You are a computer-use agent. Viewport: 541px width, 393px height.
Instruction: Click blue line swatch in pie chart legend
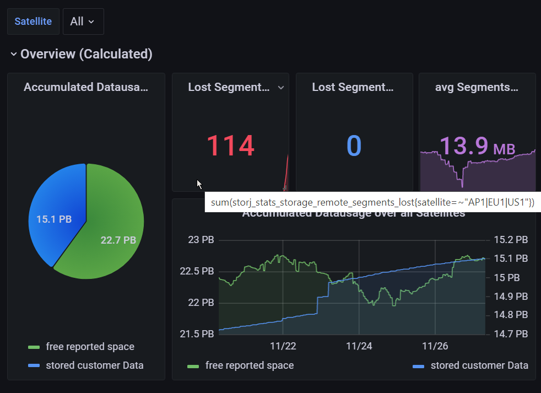[34, 365]
